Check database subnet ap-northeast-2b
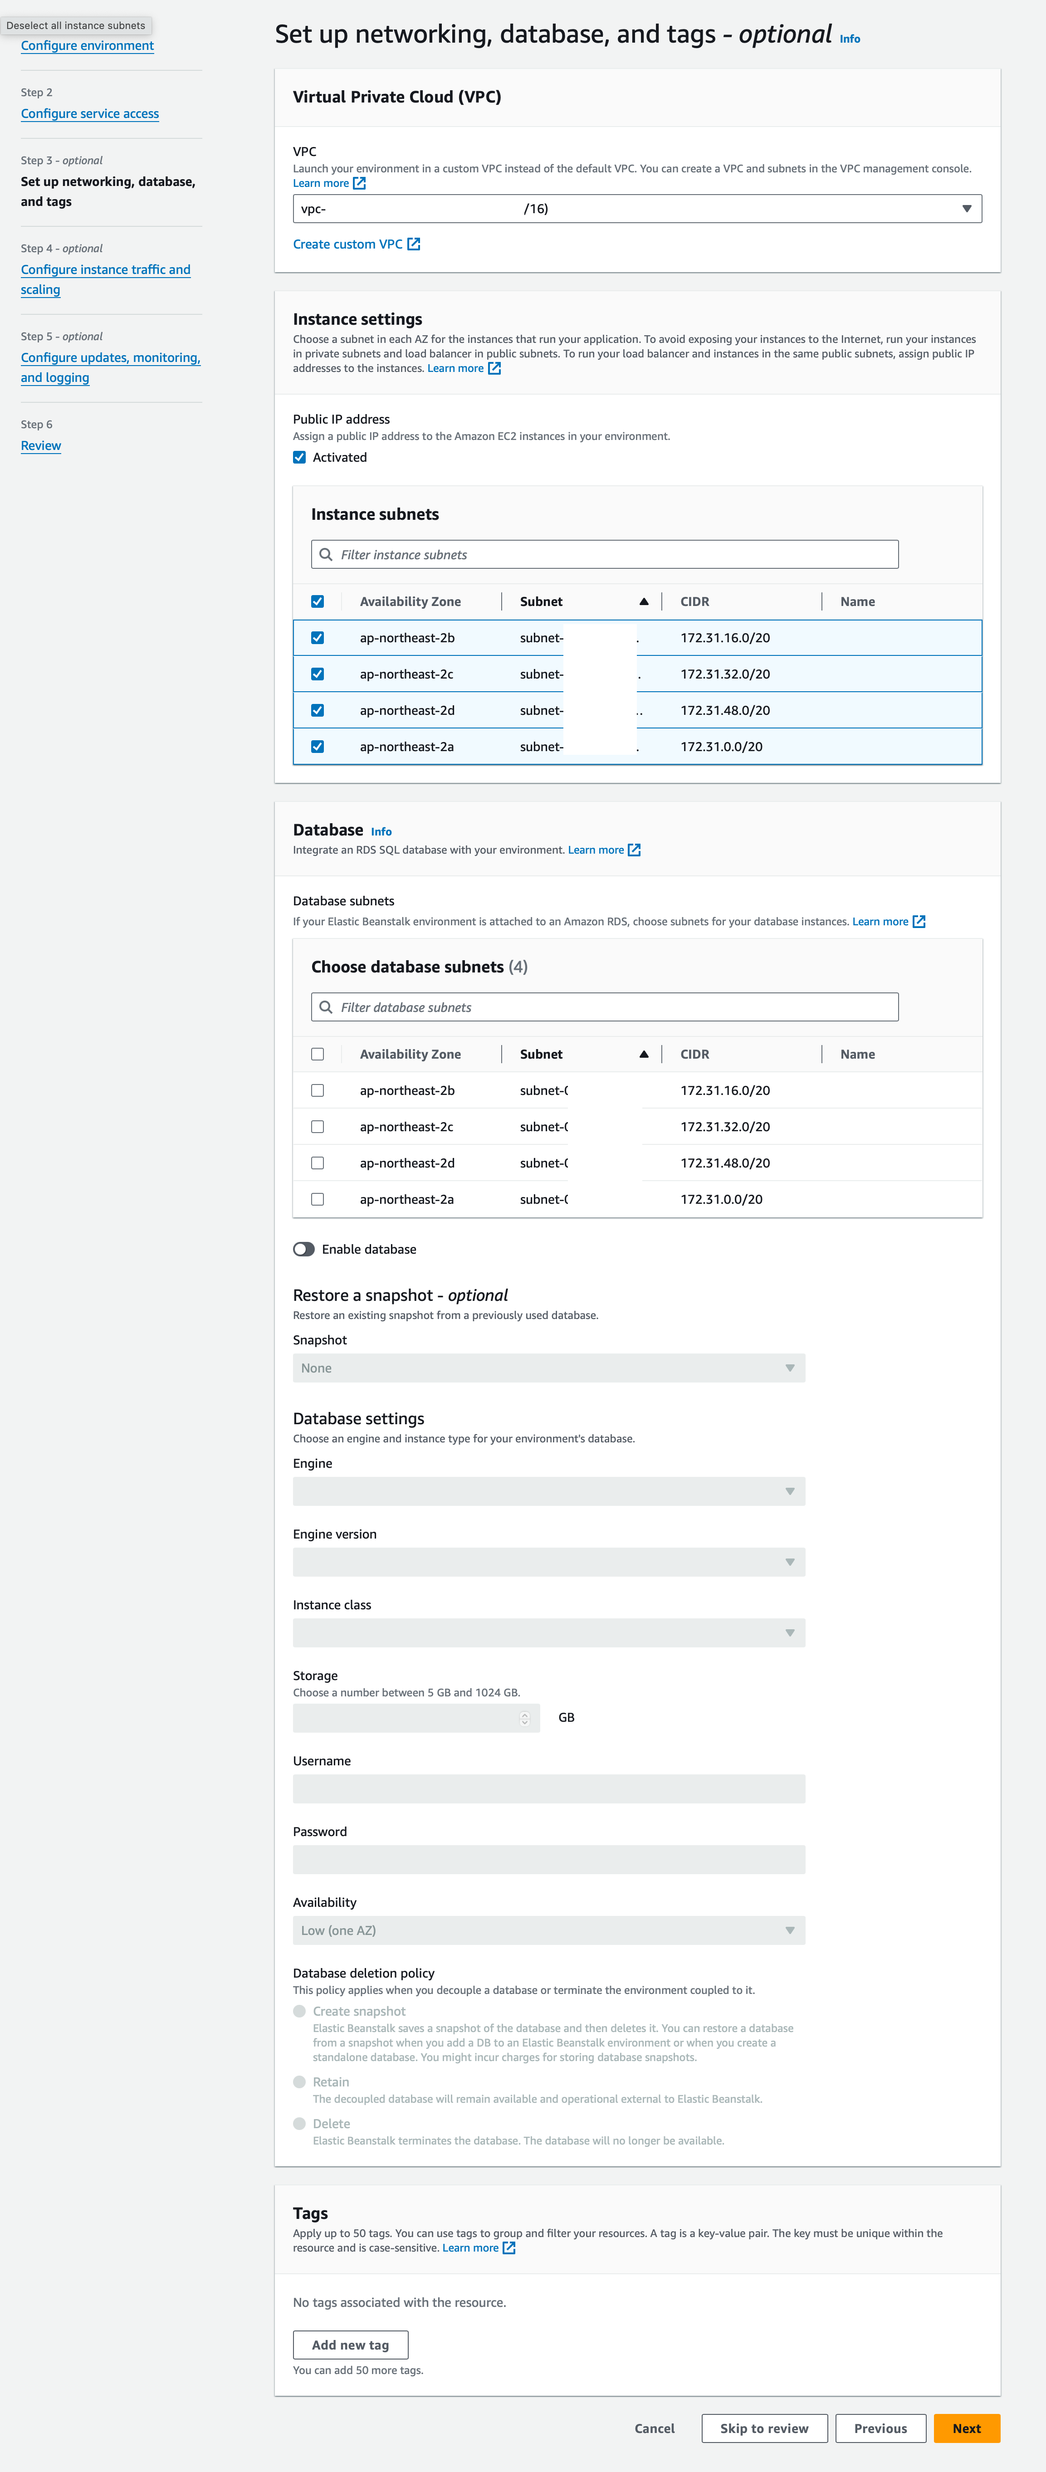The height and width of the screenshot is (2472, 1046). click(318, 1091)
